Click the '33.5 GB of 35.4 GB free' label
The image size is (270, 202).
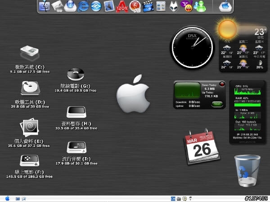pyautogui.click(x=76, y=128)
